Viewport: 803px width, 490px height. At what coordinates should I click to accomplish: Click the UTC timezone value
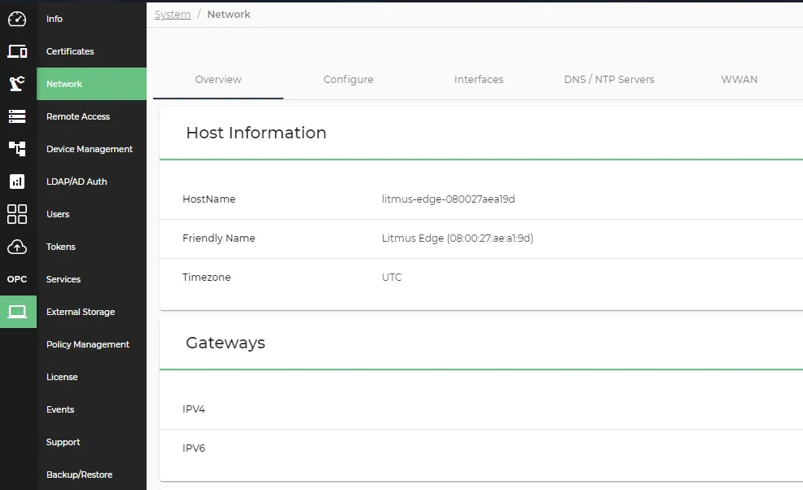click(392, 277)
